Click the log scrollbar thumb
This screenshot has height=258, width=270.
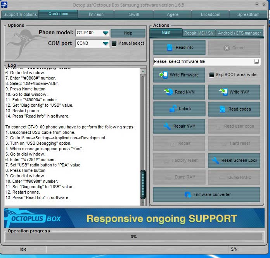pos(143,184)
